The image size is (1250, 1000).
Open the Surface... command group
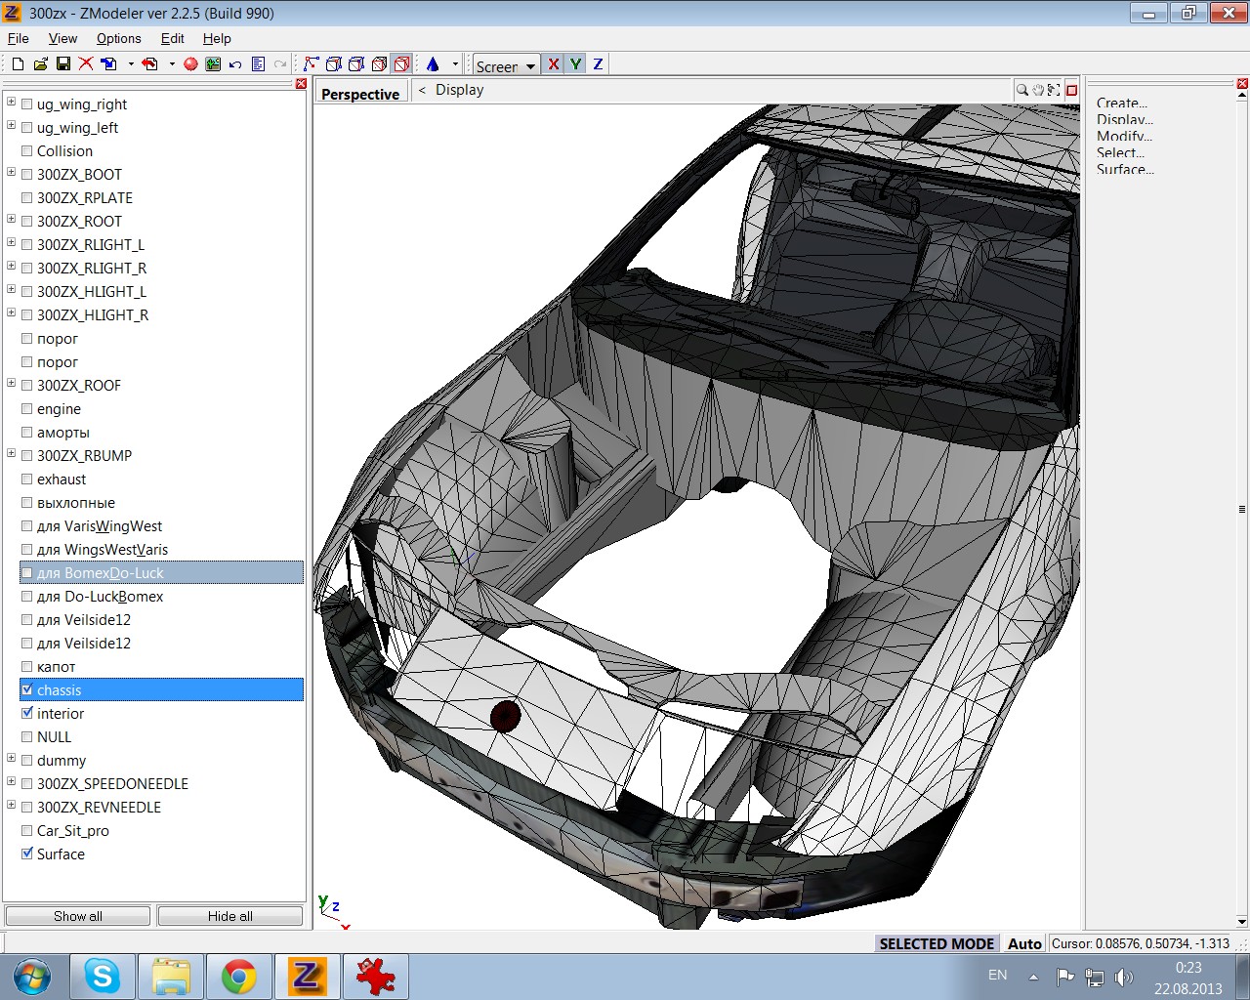pyautogui.click(x=1125, y=169)
